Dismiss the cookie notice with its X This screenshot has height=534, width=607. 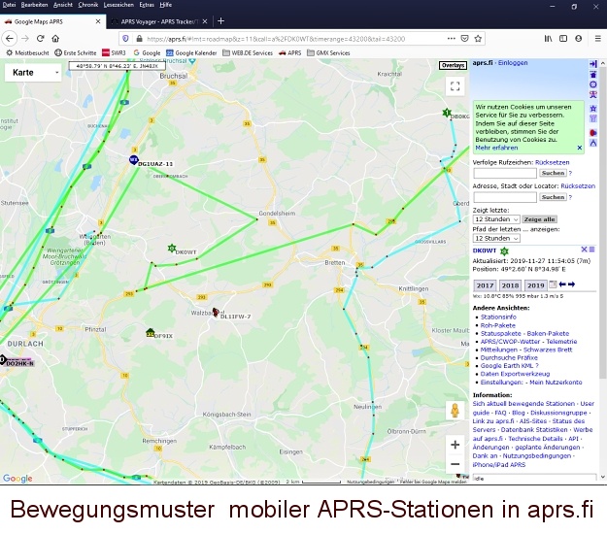[x=579, y=148]
